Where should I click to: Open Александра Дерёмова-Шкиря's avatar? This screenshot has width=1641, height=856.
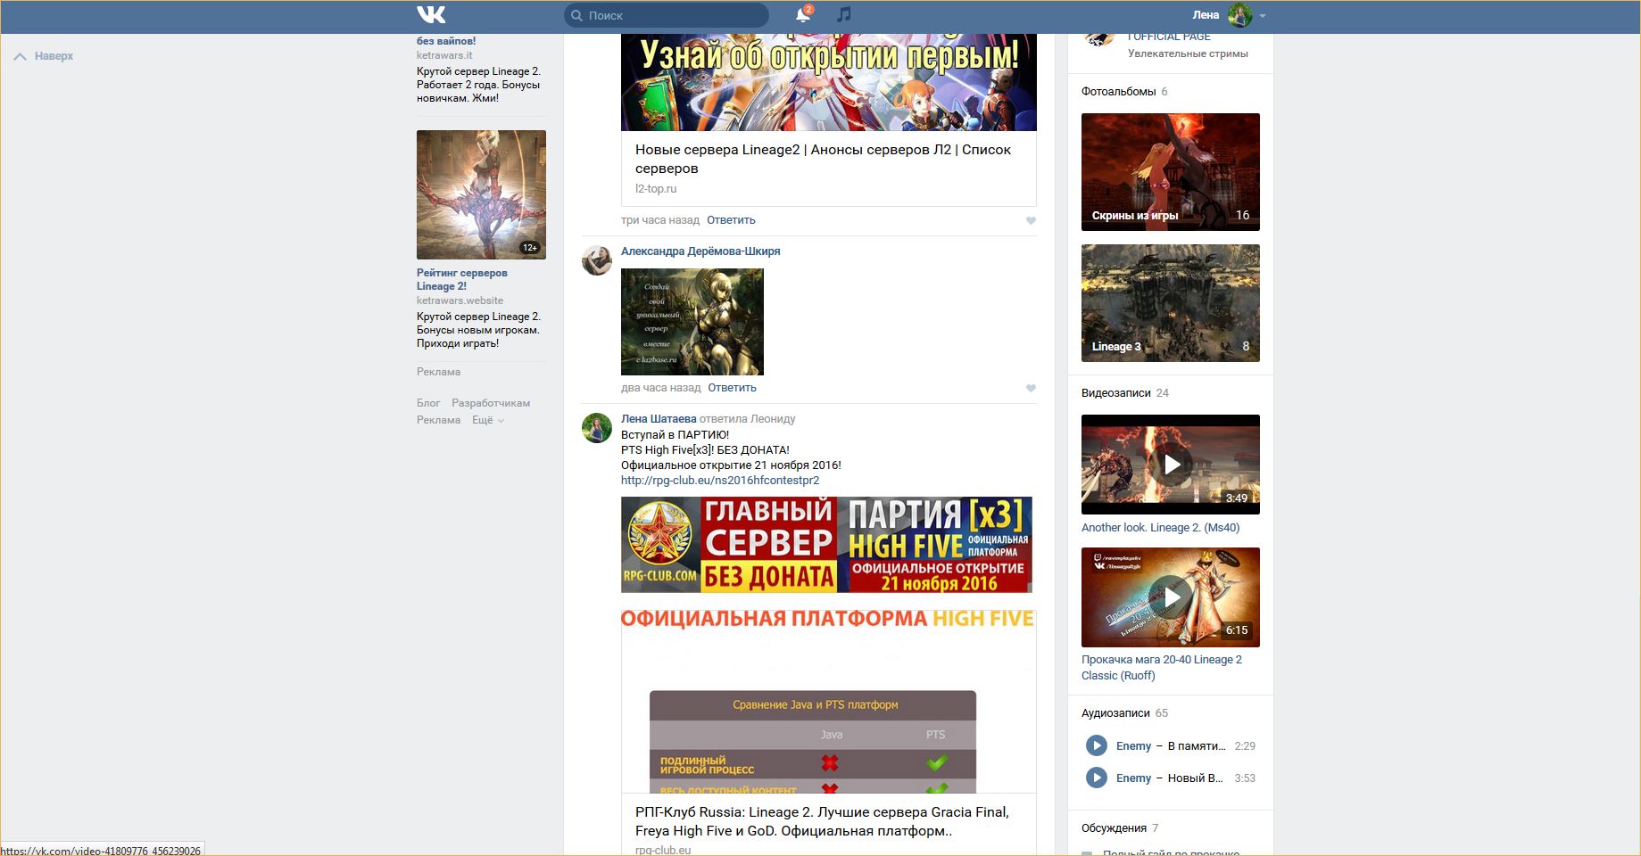(x=596, y=260)
